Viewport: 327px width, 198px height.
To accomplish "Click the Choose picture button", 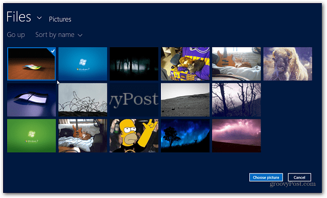I will pos(266,178).
